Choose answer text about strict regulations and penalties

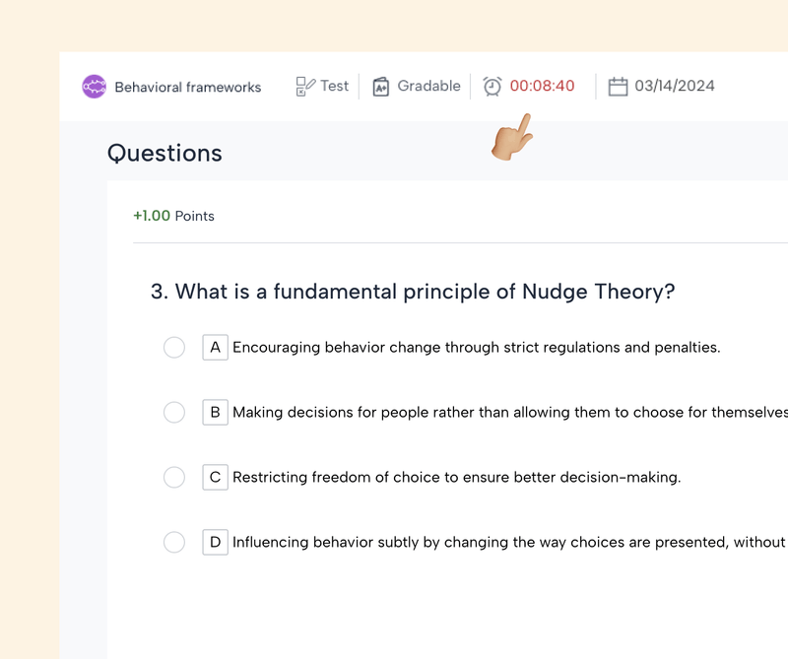(x=477, y=348)
